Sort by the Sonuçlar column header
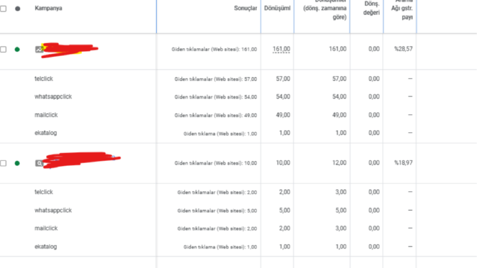The height and width of the screenshot is (268, 477). tap(245, 8)
